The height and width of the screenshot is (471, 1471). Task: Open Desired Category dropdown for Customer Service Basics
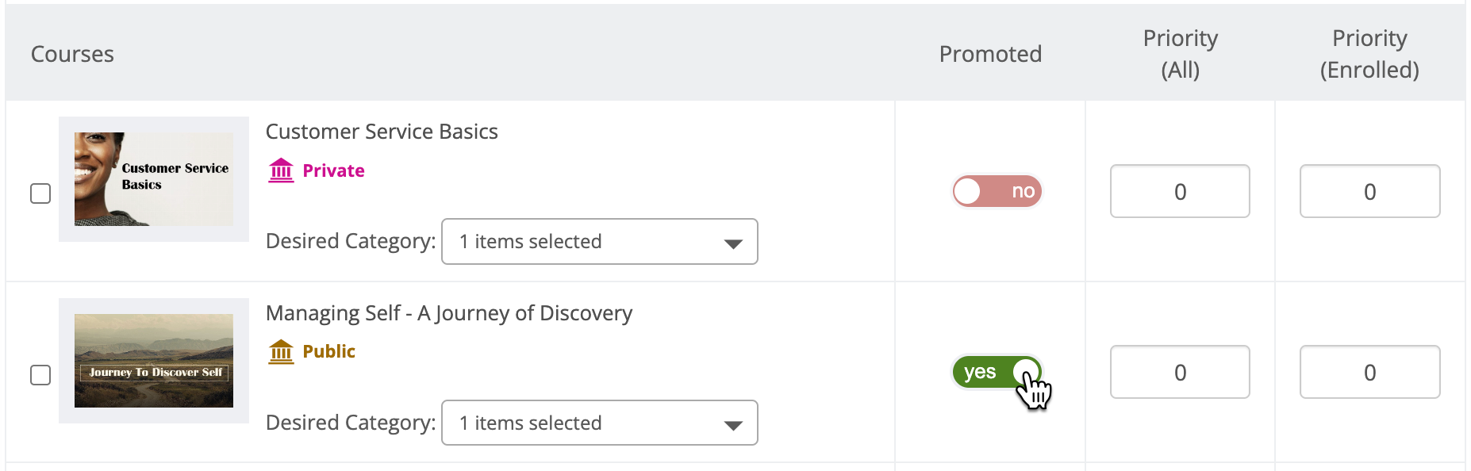pyautogui.click(x=600, y=241)
